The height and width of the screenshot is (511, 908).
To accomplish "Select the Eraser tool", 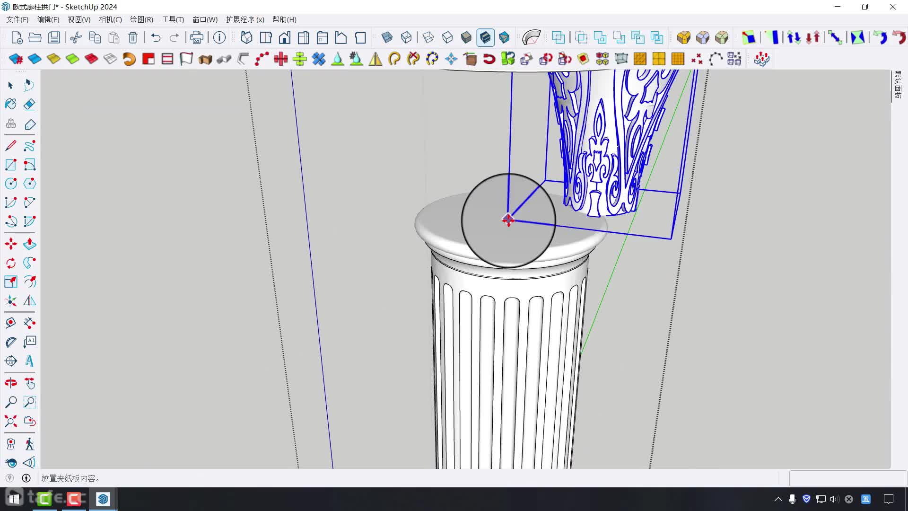I will tap(29, 104).
